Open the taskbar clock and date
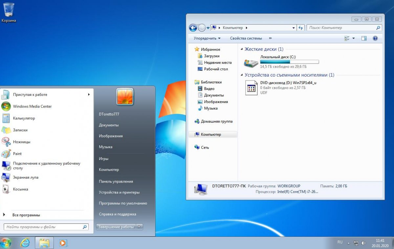The width and height of the screenshot is (394, 249). click(380, 243)
